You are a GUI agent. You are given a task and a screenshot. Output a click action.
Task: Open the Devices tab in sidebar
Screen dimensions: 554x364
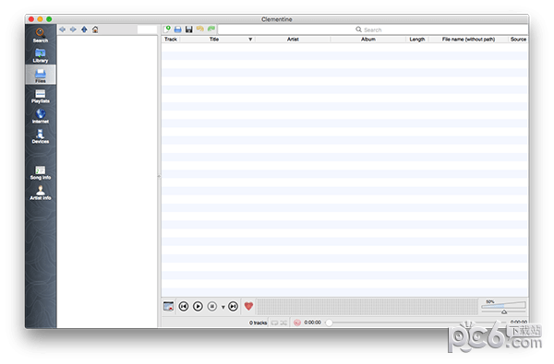pyautogui.click(x=41, y=136)
